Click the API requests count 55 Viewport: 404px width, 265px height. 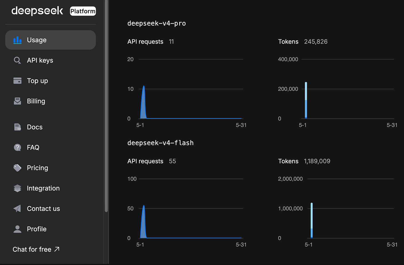[172, 161]
